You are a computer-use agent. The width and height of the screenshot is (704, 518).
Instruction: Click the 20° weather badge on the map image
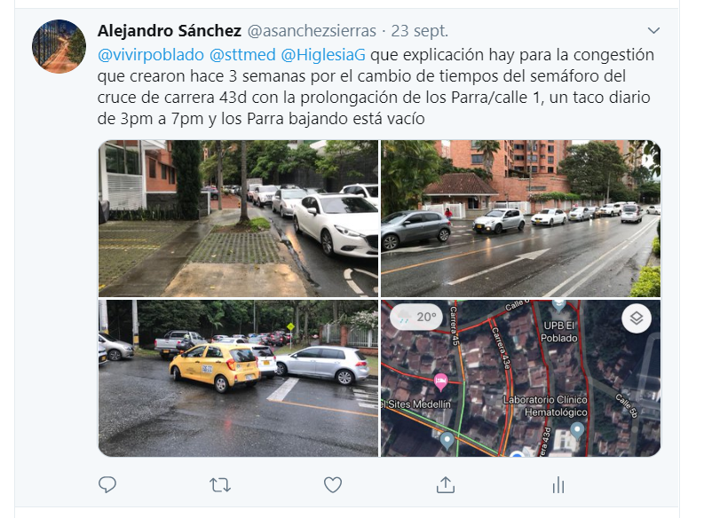(x=415, y=317)
